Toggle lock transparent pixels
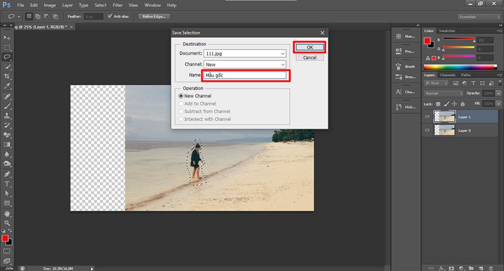The image size is (504, 271). click(x=438, y=104)
